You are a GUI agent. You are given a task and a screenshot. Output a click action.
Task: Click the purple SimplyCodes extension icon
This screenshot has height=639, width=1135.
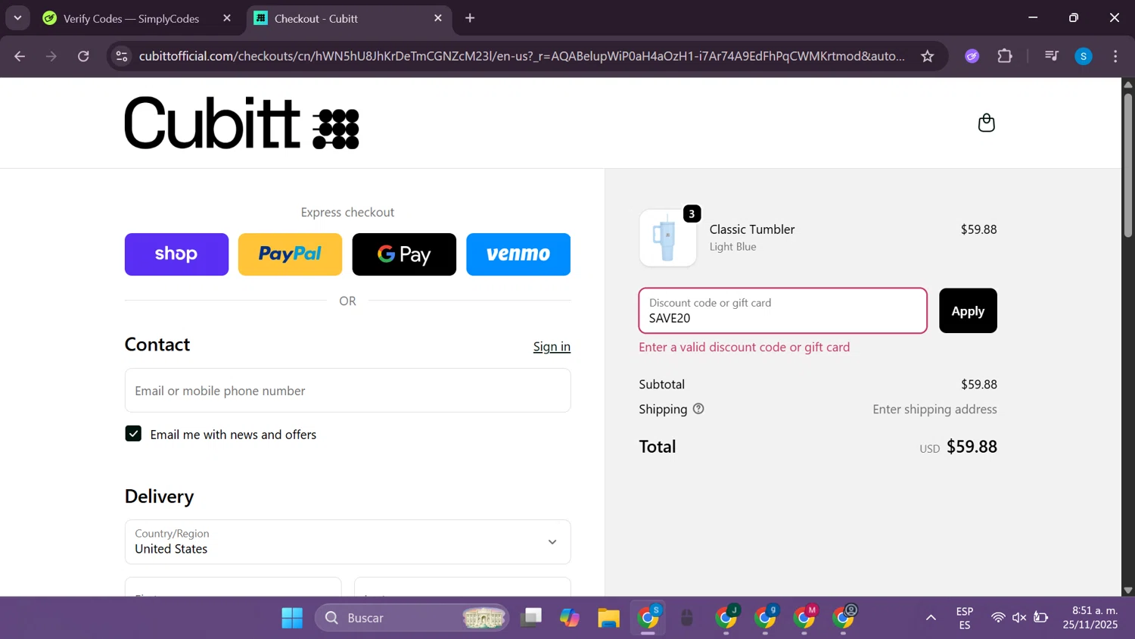972,56
